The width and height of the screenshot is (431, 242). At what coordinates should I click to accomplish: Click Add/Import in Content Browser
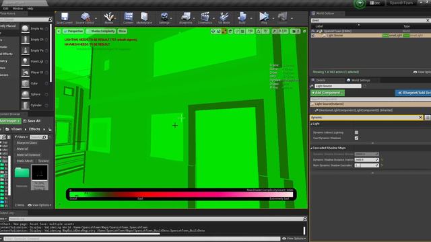pyautogui.click(x=11, y=121)
